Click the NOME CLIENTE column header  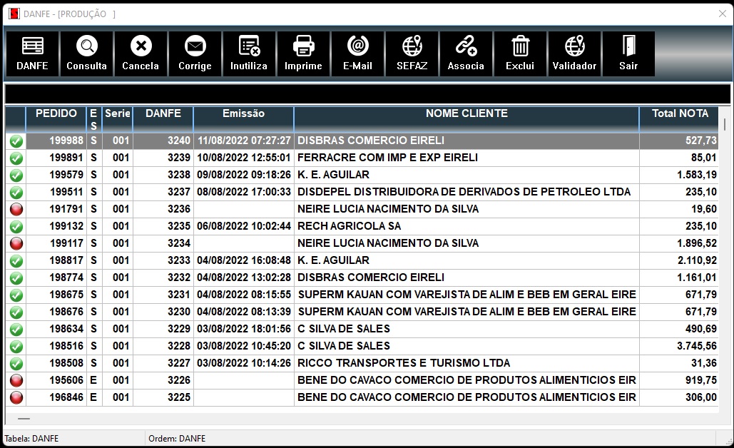coord(467,119)
